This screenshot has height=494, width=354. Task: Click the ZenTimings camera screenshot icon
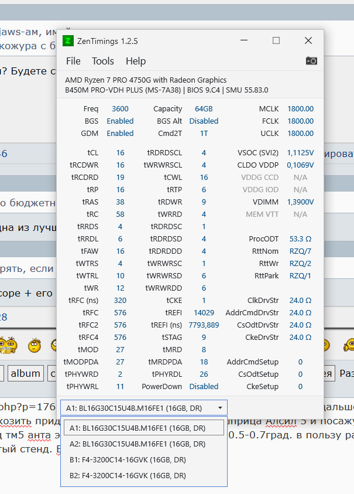tap(311, 61)
